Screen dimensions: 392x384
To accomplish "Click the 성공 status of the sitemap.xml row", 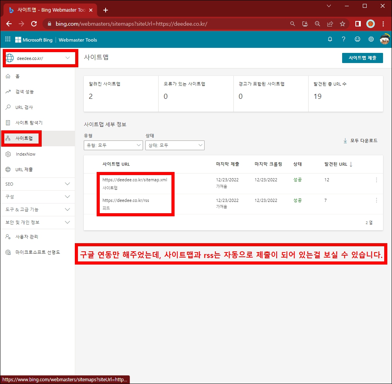I will point(297,180).
